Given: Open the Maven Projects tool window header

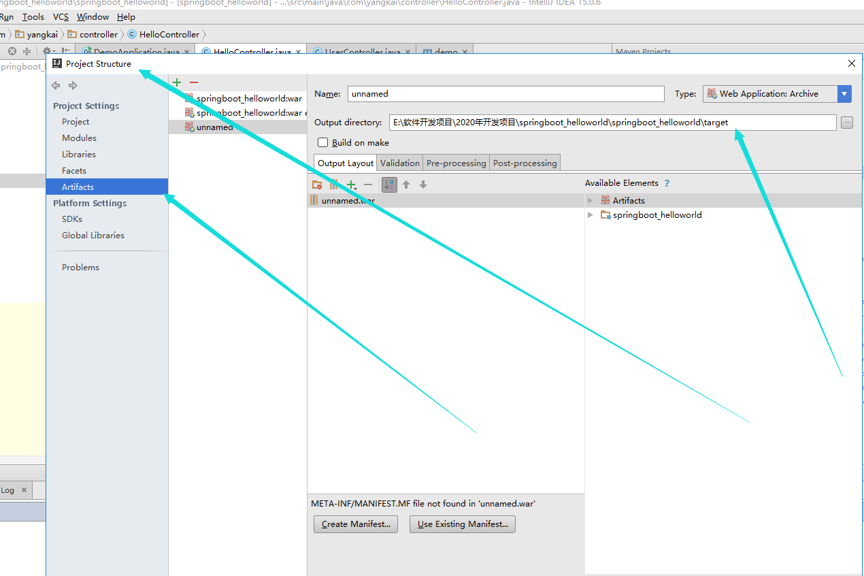Looking at the screenshot, I should coord(643,52).
